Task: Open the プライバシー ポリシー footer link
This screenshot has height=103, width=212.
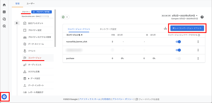Action: [x=123, y=99]
